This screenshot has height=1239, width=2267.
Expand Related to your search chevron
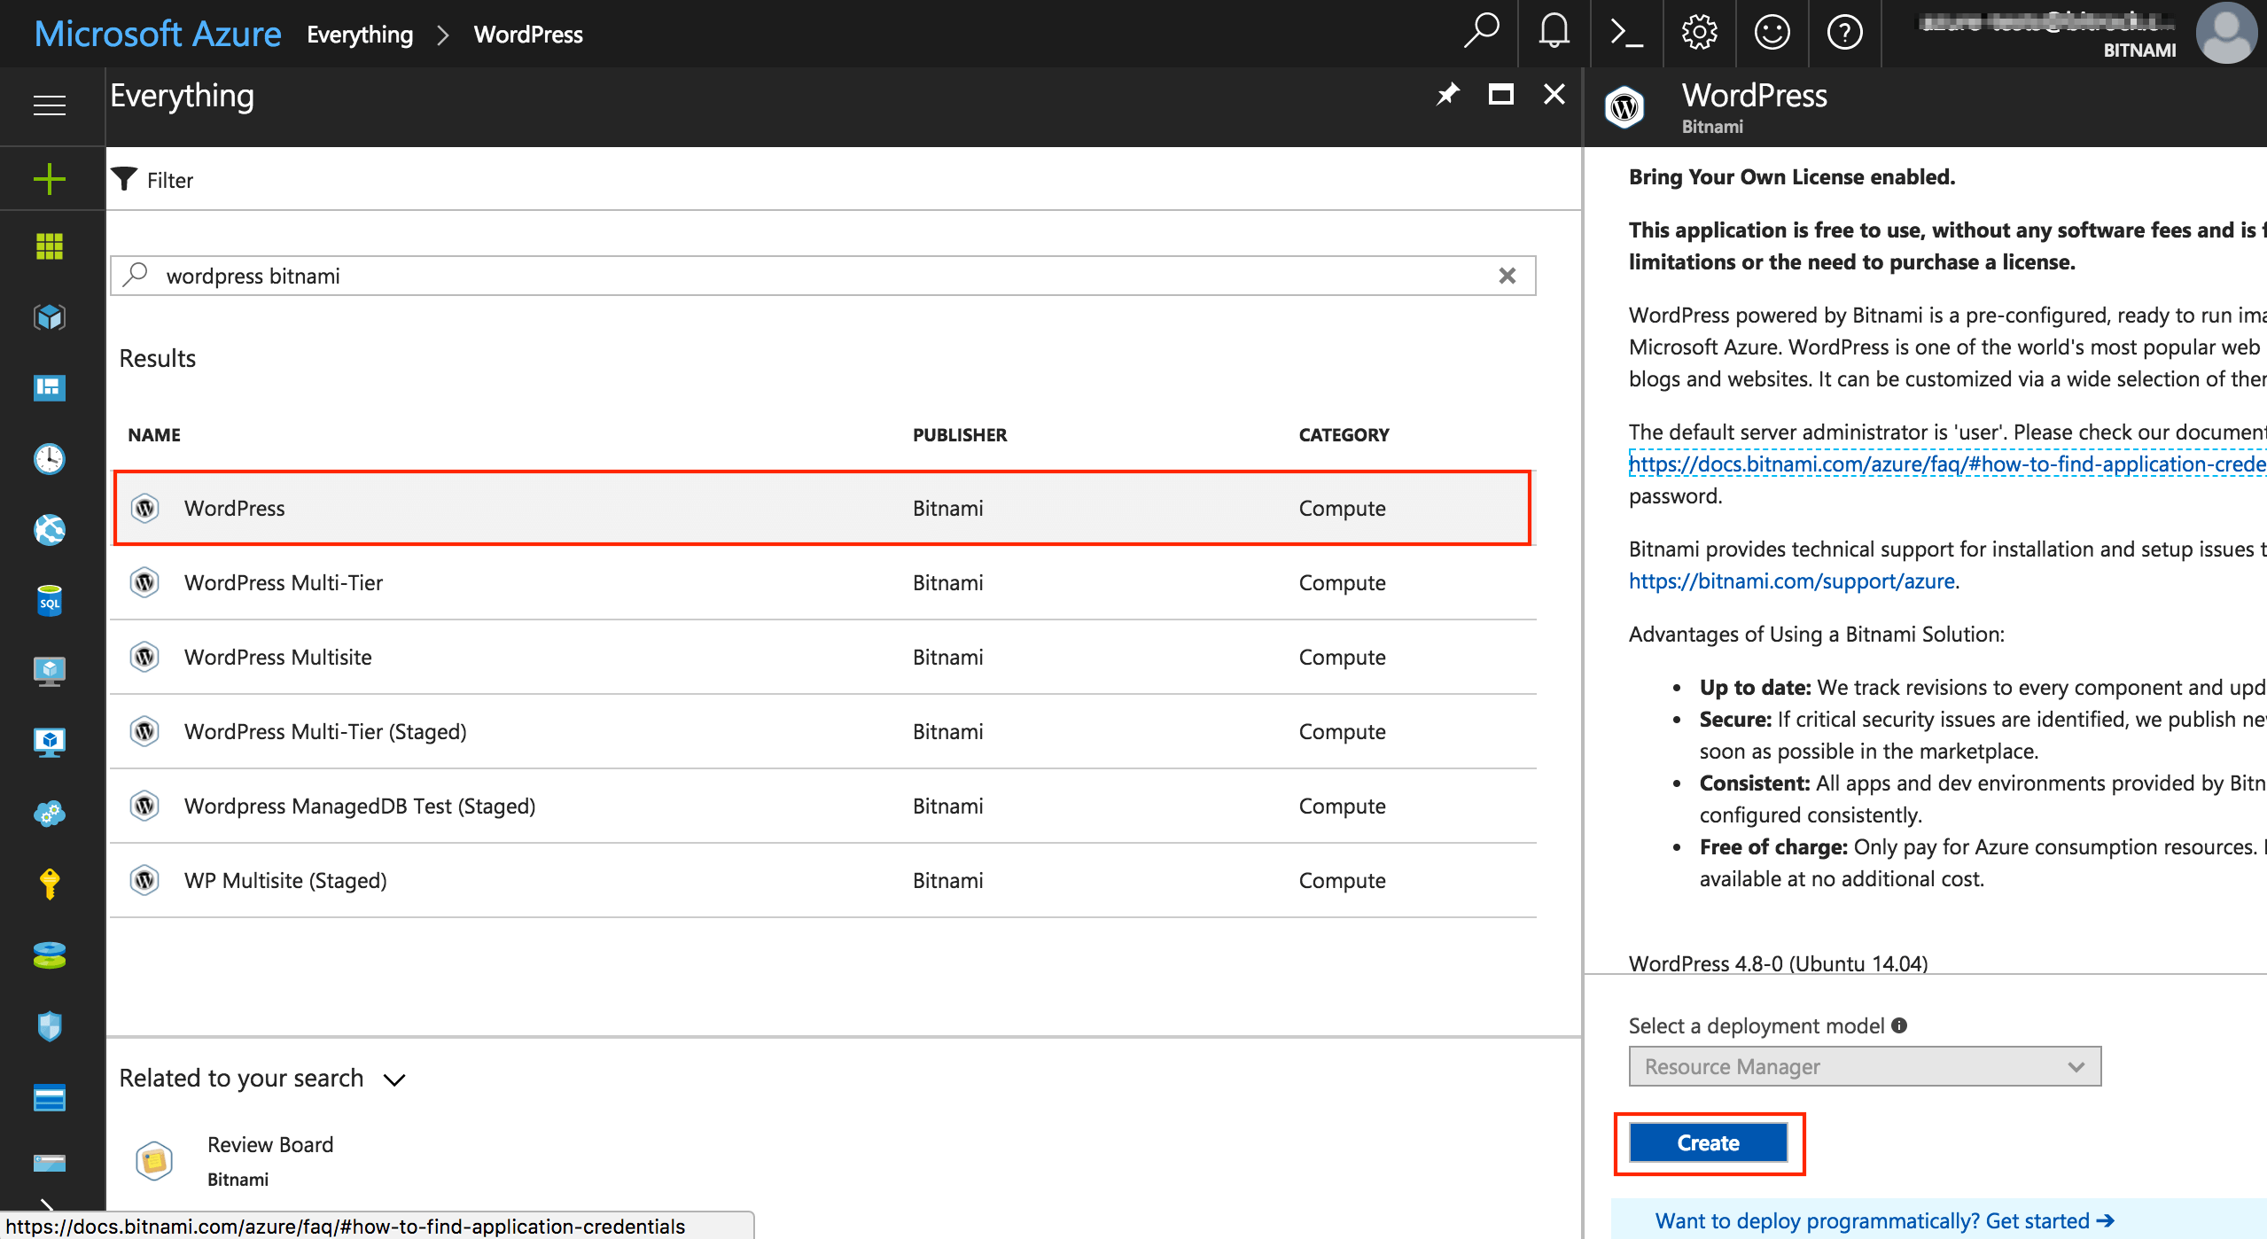(x=394, y=1079)
